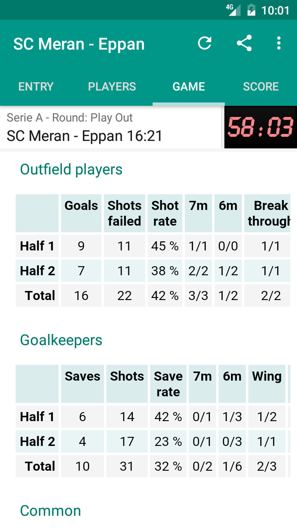Open the share icon

coord(244,43)
